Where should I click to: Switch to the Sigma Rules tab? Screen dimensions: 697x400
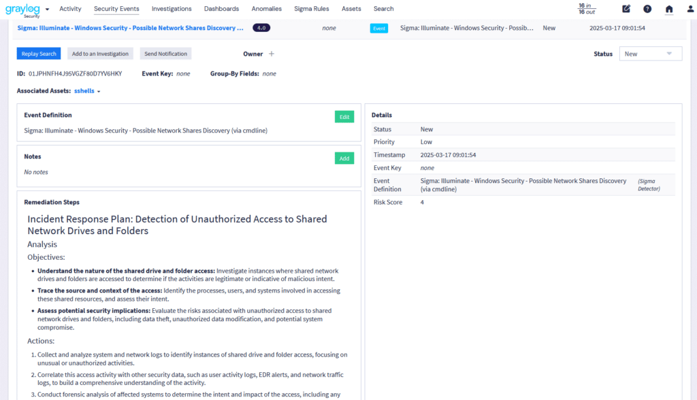pos(312,9)
